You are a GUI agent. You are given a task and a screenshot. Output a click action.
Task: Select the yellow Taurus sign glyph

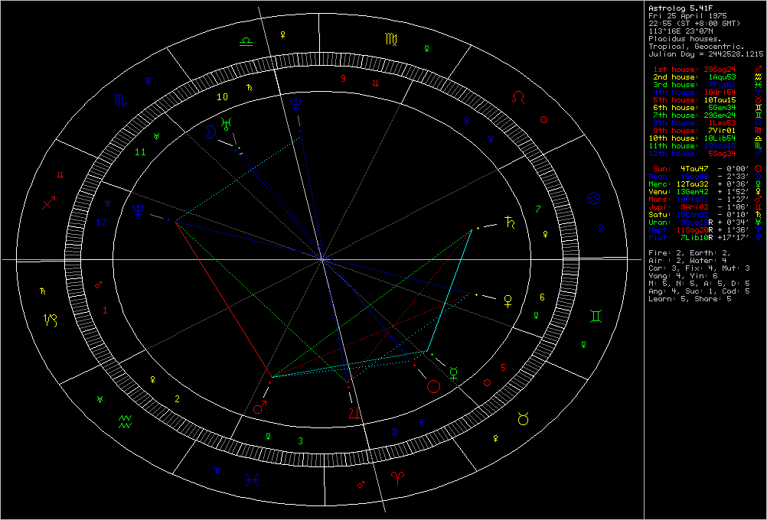click(524, 417)
